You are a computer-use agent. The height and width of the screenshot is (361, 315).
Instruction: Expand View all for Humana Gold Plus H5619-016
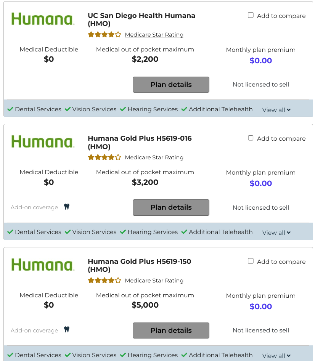(276, 233)
